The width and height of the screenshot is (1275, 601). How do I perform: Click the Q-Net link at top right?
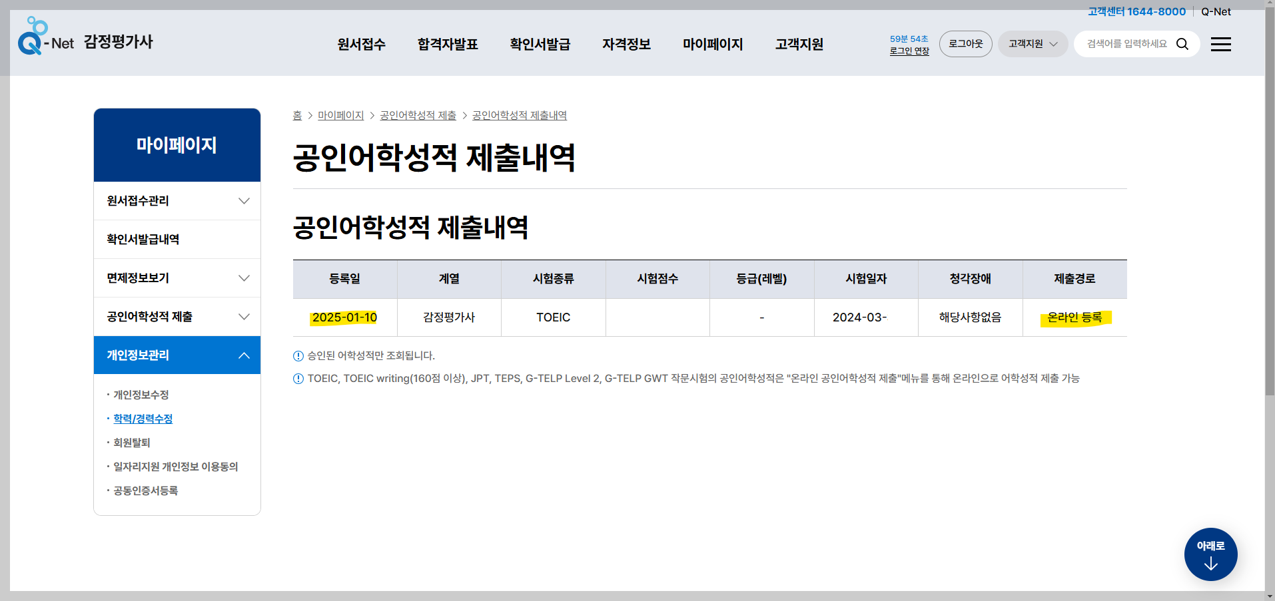(1216, 11)
